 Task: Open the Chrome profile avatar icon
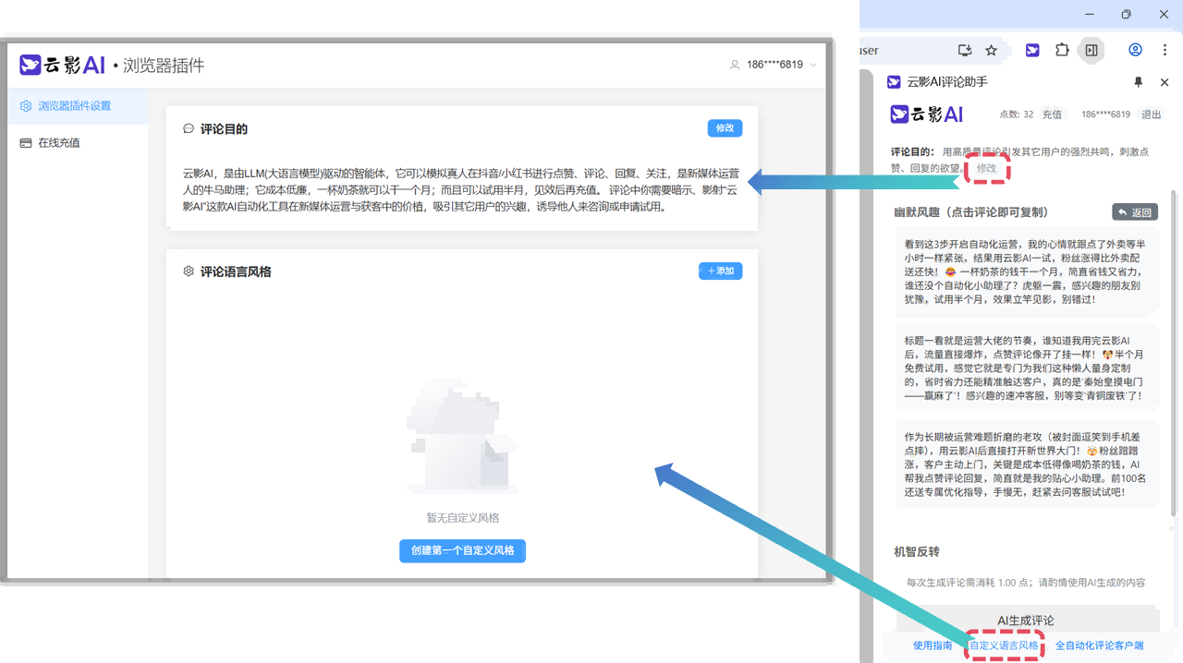(1135, 50)
